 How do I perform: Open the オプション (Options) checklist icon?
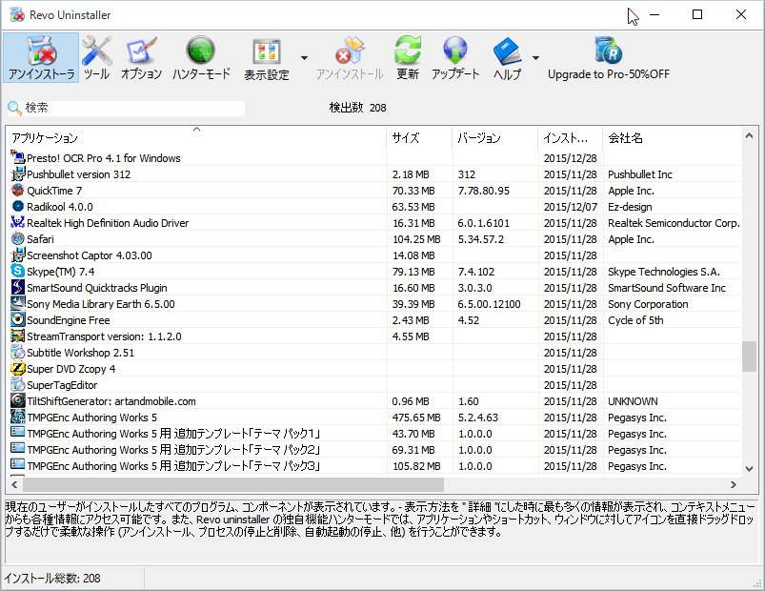click(x=141, y=57)
